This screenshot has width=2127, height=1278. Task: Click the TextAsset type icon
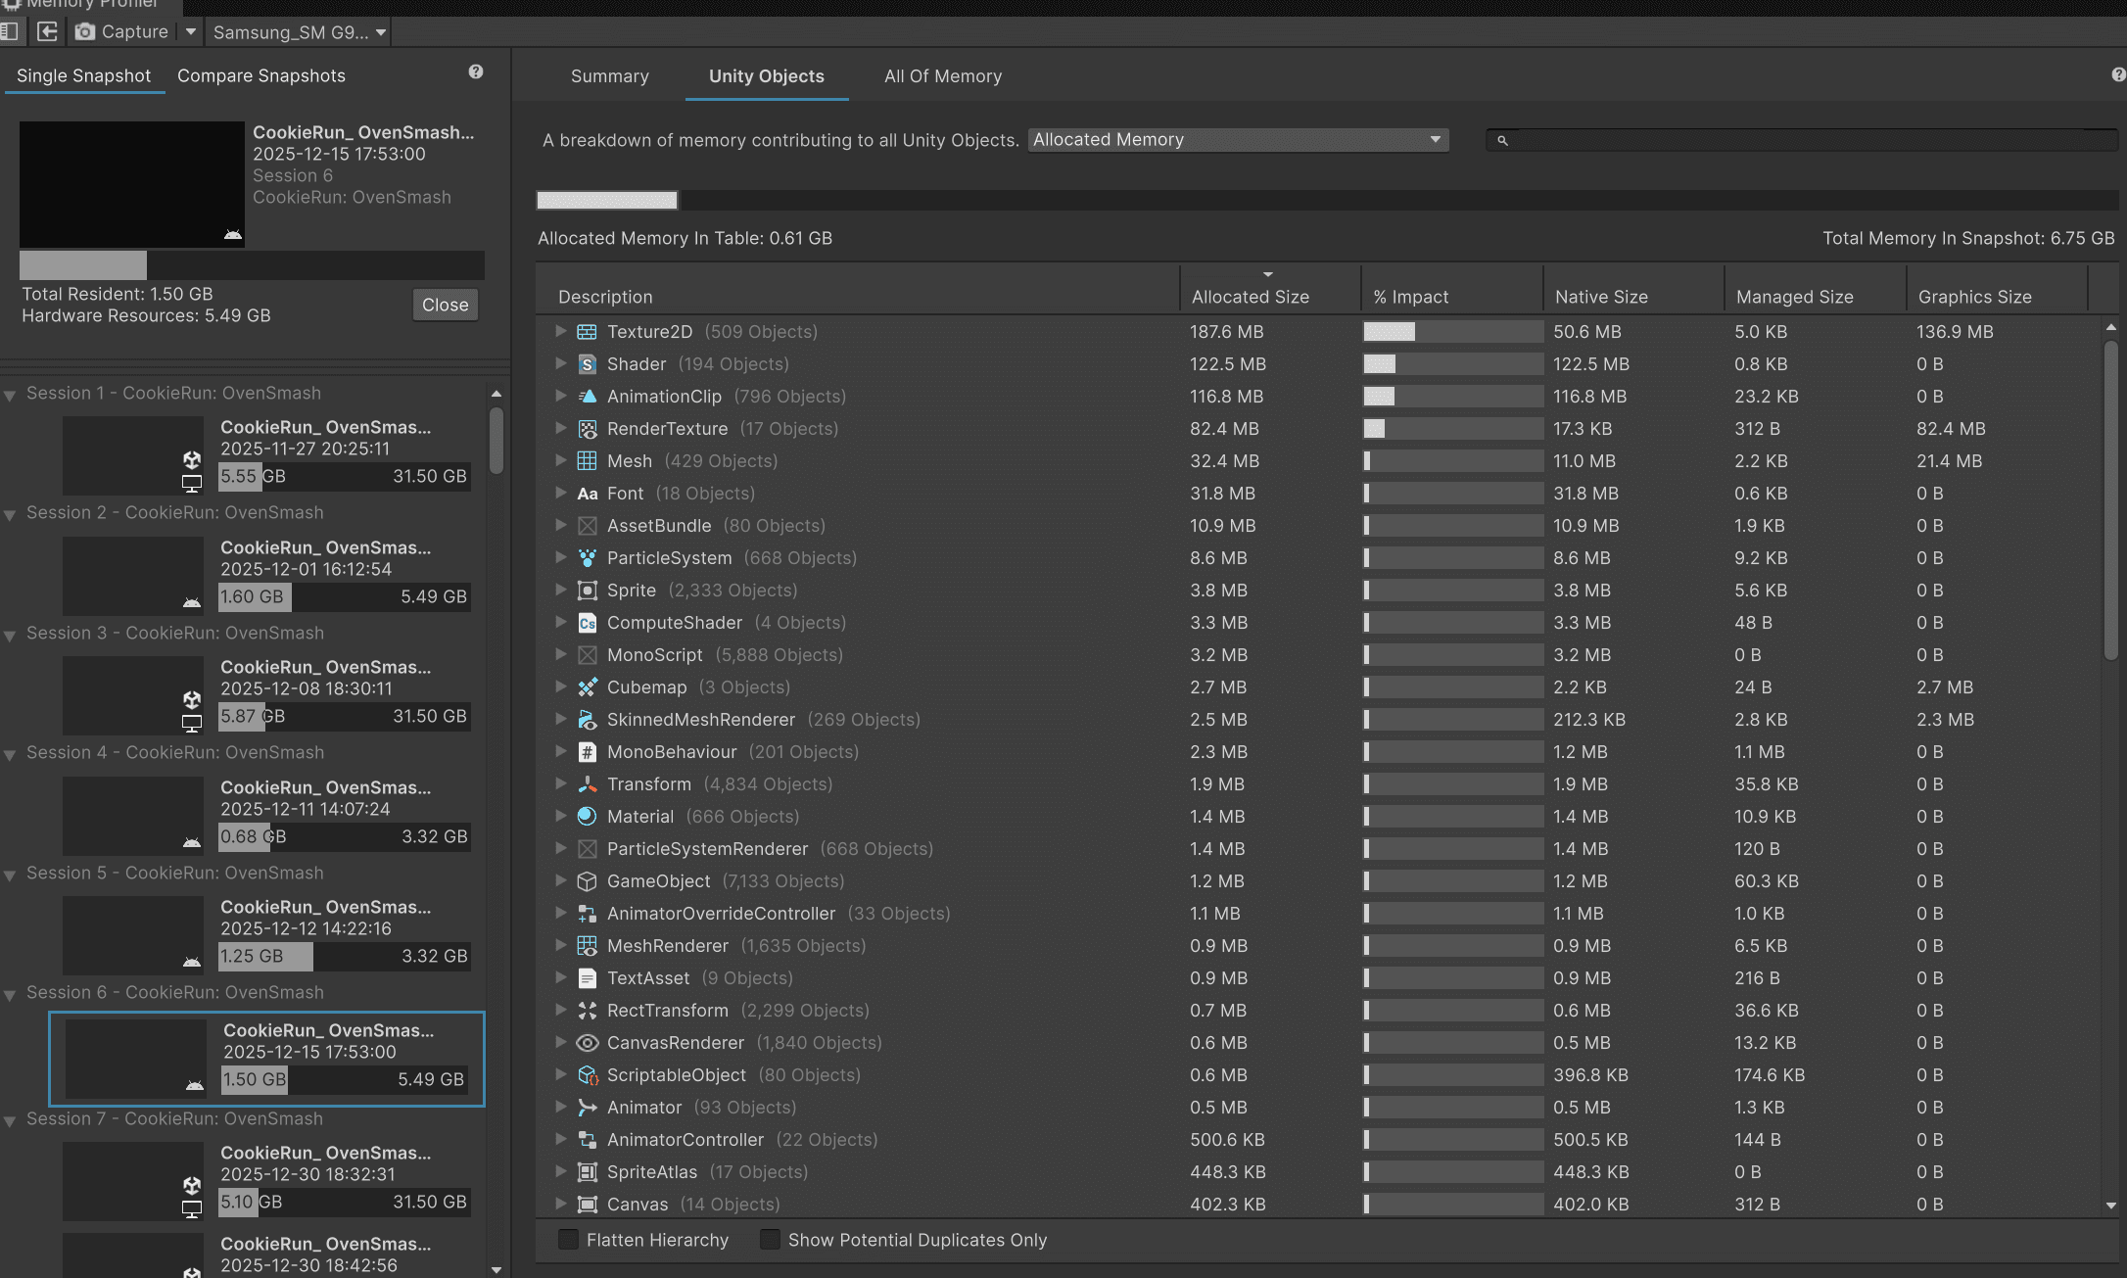click(587, 978)
